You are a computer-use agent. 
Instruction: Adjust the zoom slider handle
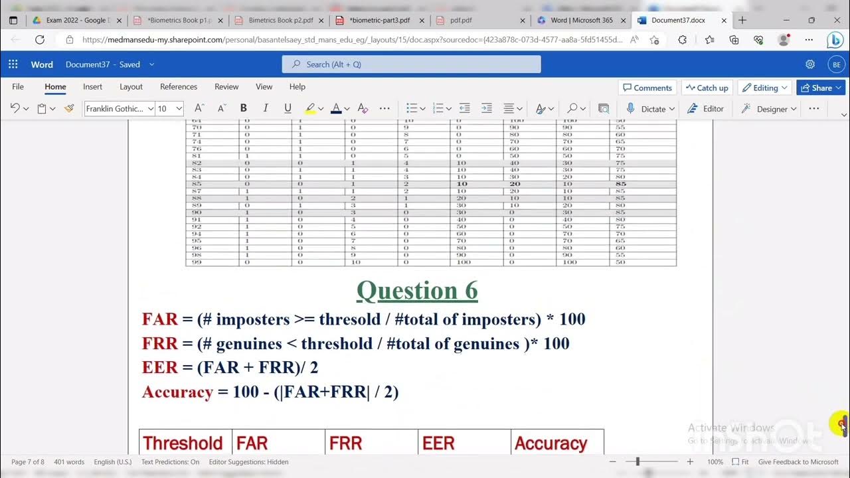click(x=637, y=461)
